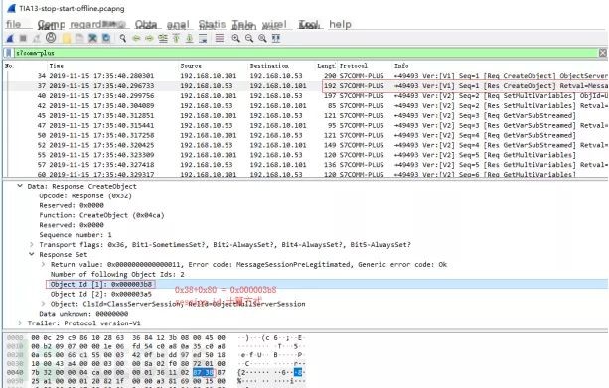Expand the Object: ClsId=ClassServerSession node
609x388 pixels.
point(43,304)
